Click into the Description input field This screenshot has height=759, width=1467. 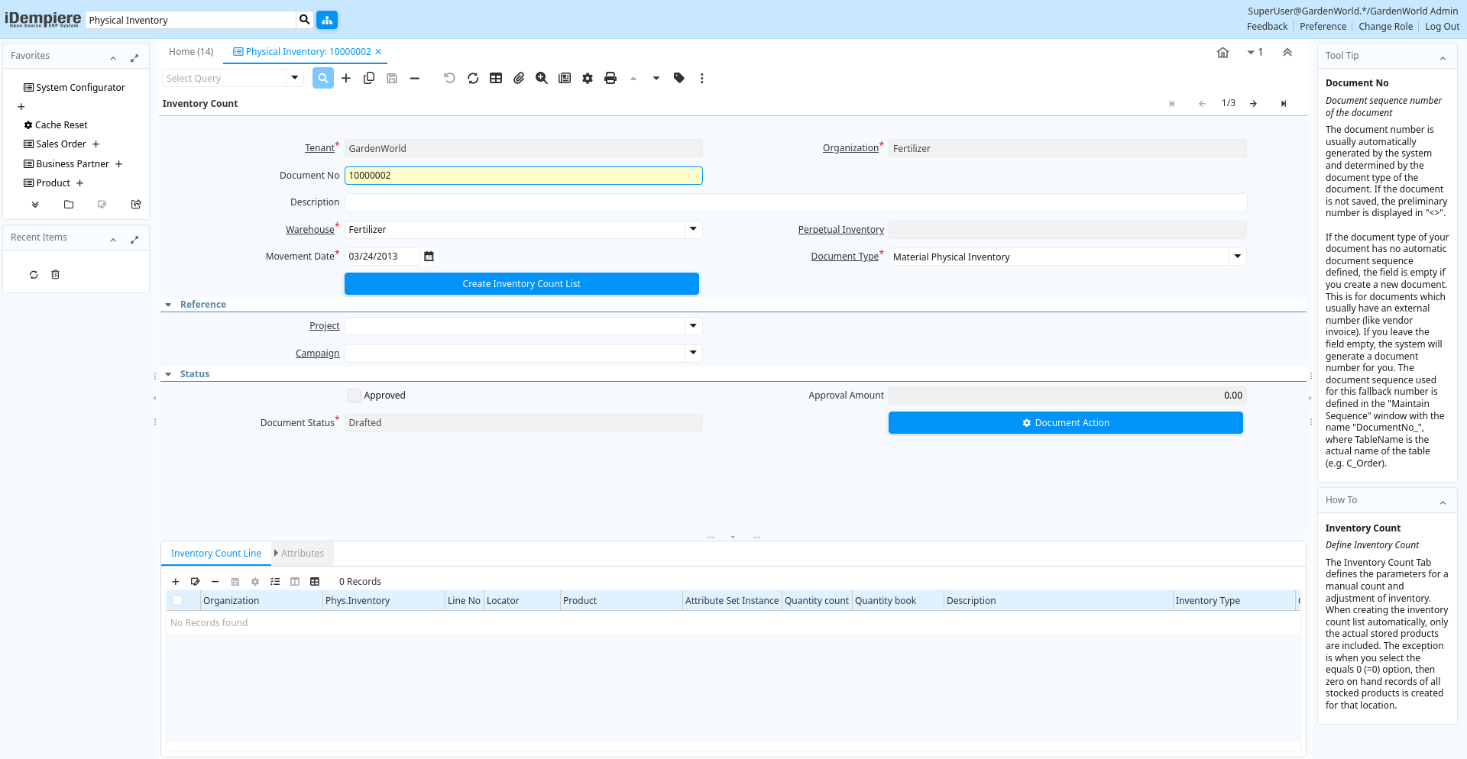point(795,202)
